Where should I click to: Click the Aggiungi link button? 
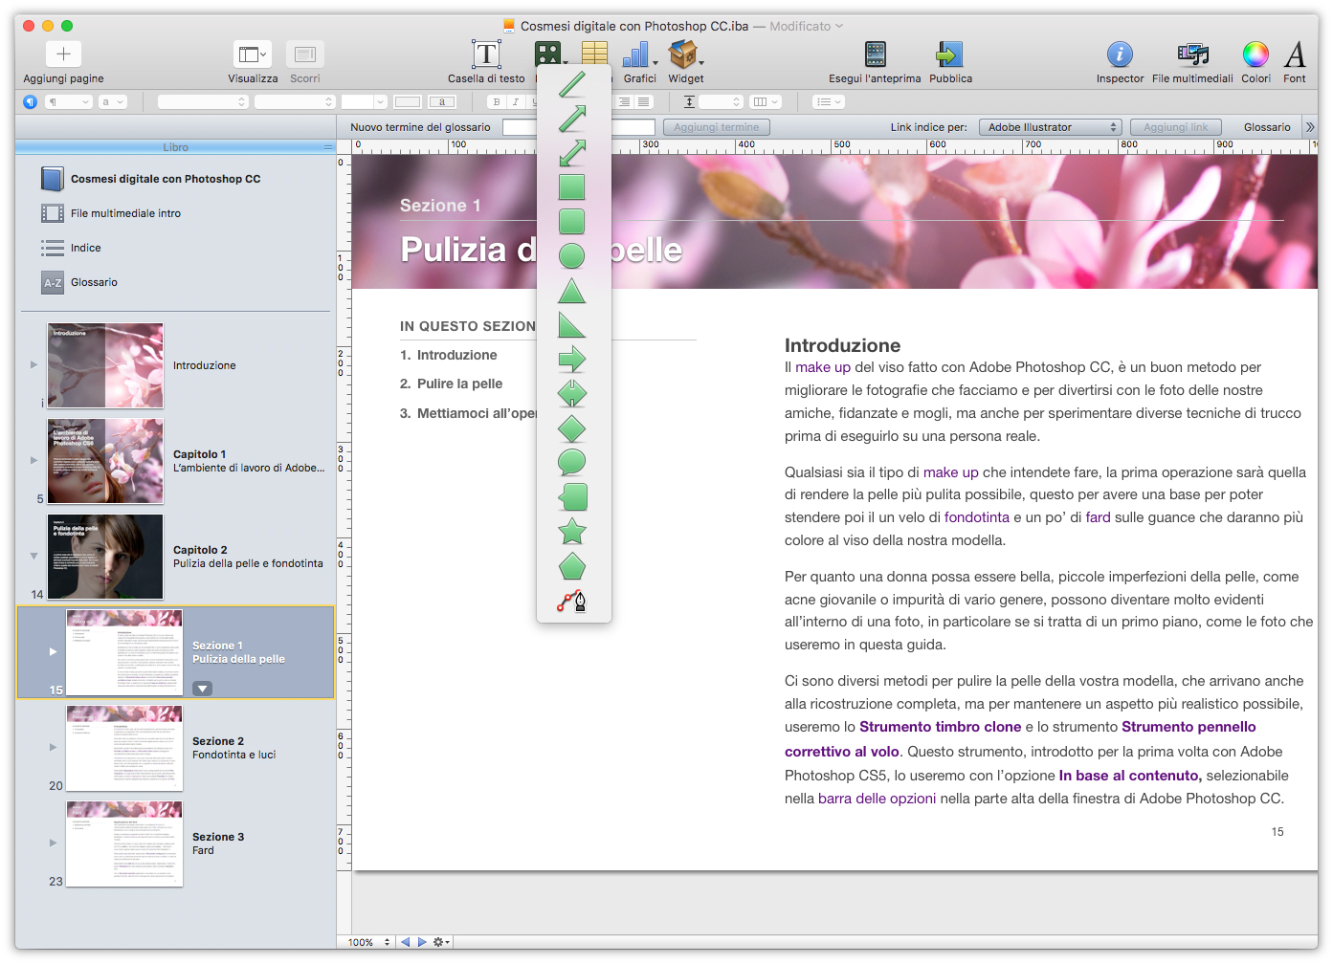click(1175, 127)
